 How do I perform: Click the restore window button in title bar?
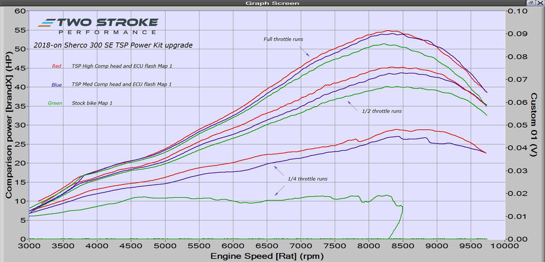[531, 3]
